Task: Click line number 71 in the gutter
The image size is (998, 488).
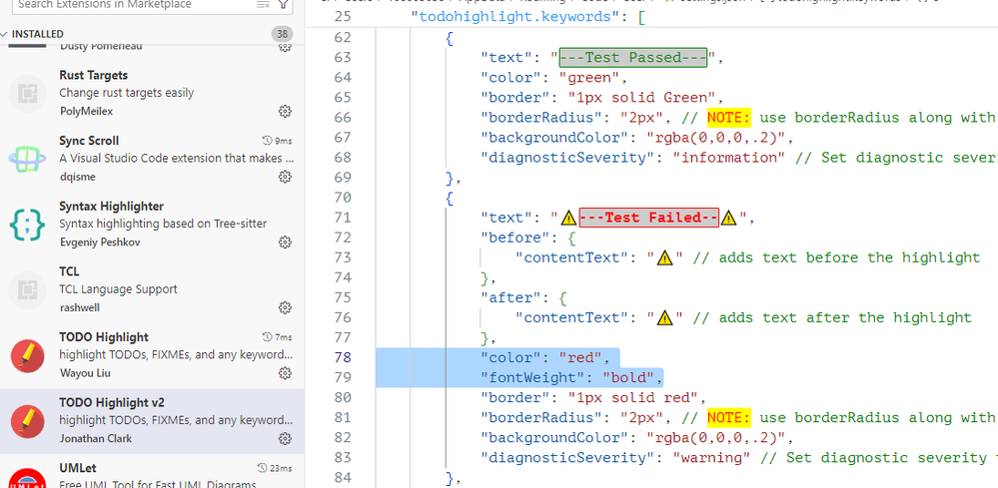Action: (343, 218)
